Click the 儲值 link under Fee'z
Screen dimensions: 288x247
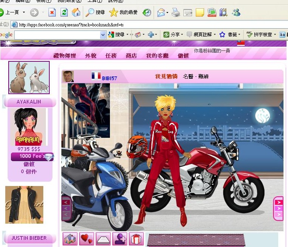tap(29, 164)
